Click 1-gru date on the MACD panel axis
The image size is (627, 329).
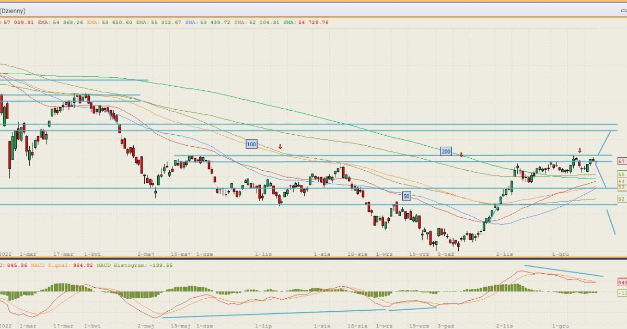pyautogui.click(x=561, y=325)
